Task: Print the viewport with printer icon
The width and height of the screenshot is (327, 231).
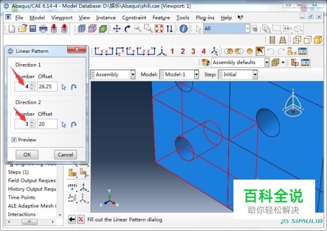Action: (43, 28)
